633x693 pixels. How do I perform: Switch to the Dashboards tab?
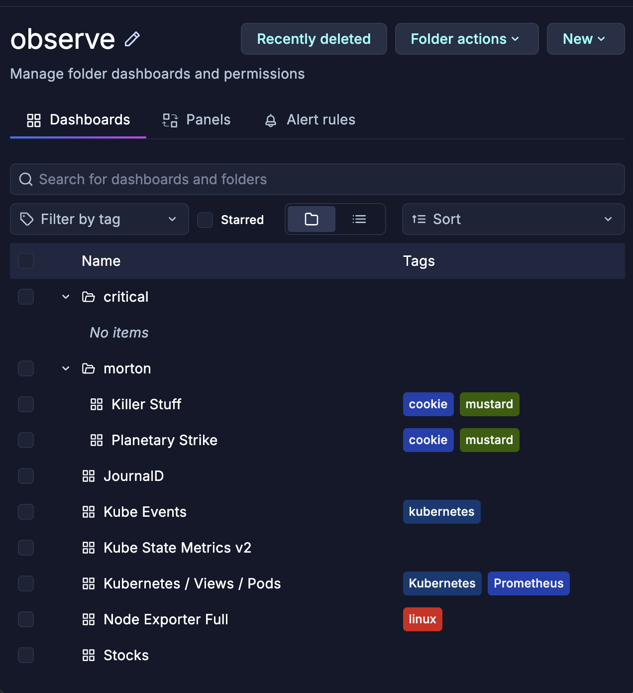pyautogui.click(x=78, y=120)
